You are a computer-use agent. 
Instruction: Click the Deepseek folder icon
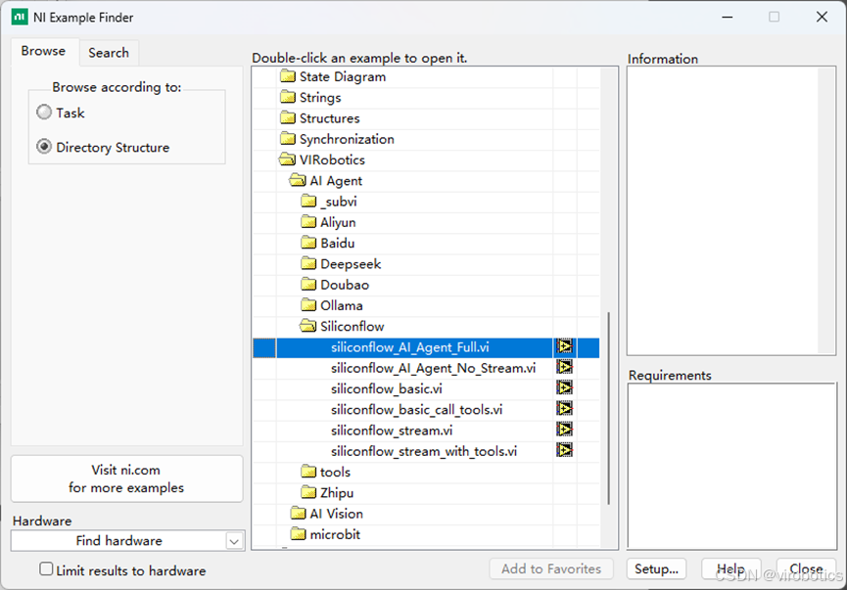[308, 263]
